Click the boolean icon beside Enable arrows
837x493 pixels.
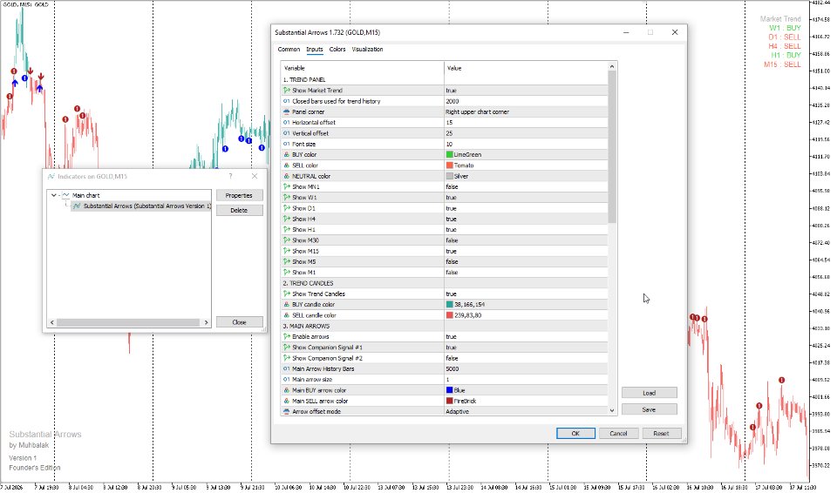click(287, 337)
